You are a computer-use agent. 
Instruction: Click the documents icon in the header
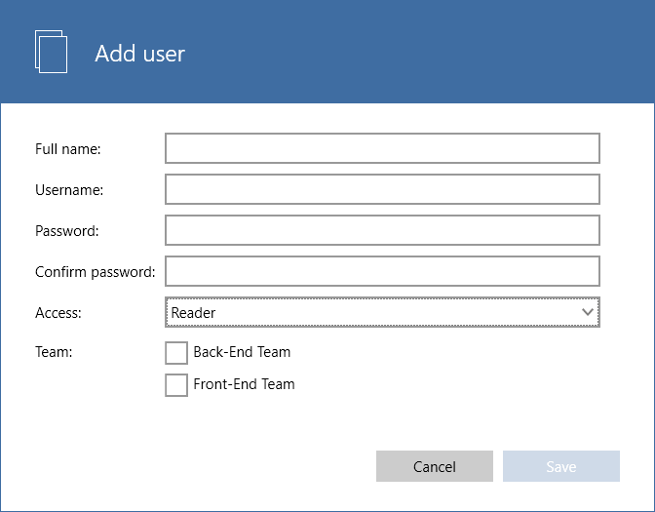pos(51,52)
